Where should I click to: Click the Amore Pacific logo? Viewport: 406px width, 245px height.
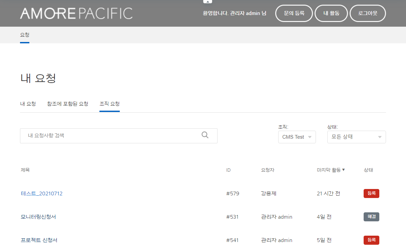pos(76,13)
